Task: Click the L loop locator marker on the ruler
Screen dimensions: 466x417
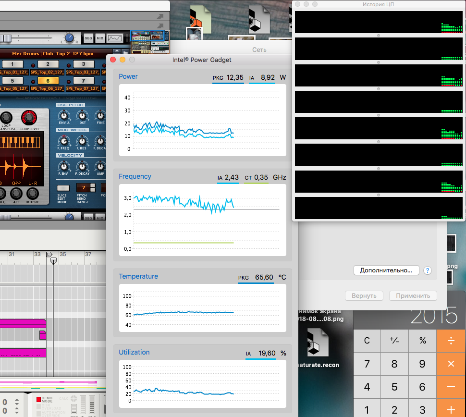Action: (x=49, y=254)
